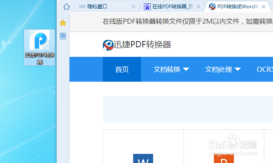Open the yellow star favorites icon

tap(63, 23)
